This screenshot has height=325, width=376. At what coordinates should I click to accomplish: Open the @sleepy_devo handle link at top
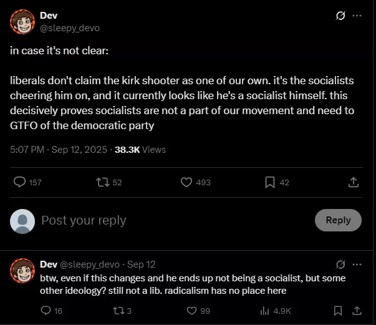(x=70, y=28)
